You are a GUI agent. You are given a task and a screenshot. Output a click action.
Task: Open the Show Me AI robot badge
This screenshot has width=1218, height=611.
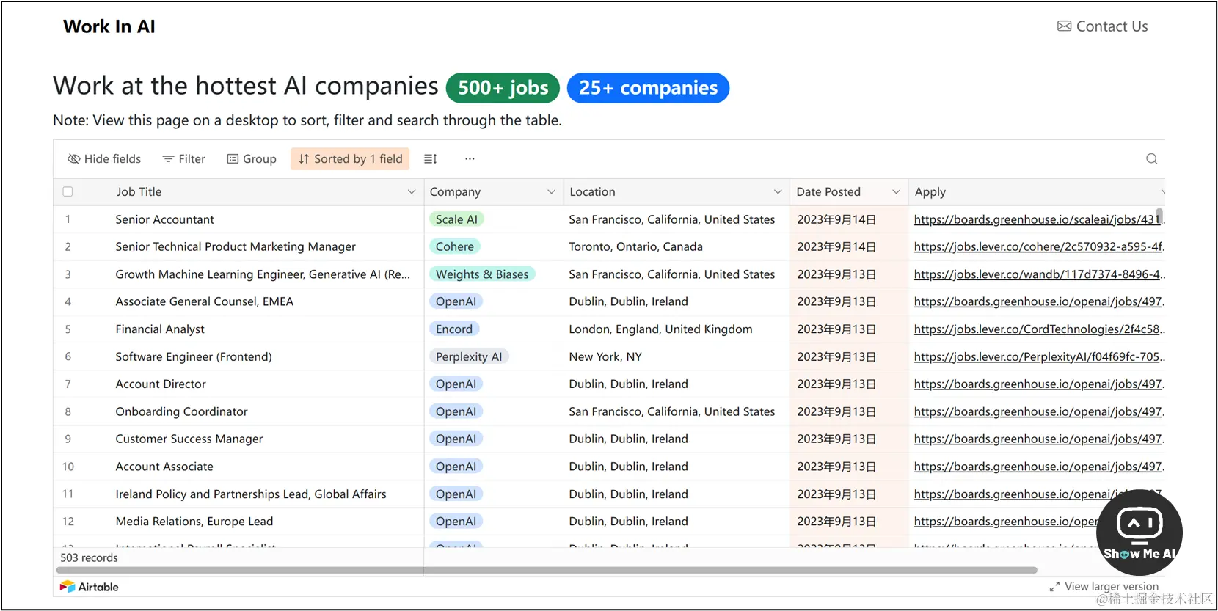pos(1139,533)
